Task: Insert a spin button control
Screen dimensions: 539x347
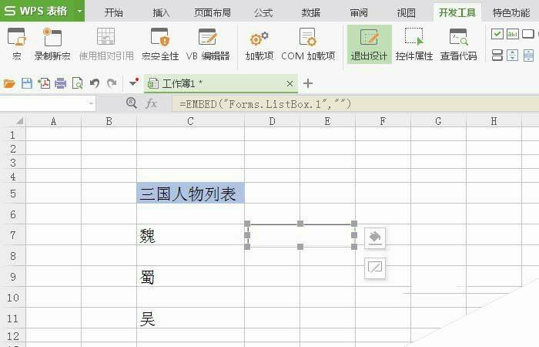Action: [513, 55]
